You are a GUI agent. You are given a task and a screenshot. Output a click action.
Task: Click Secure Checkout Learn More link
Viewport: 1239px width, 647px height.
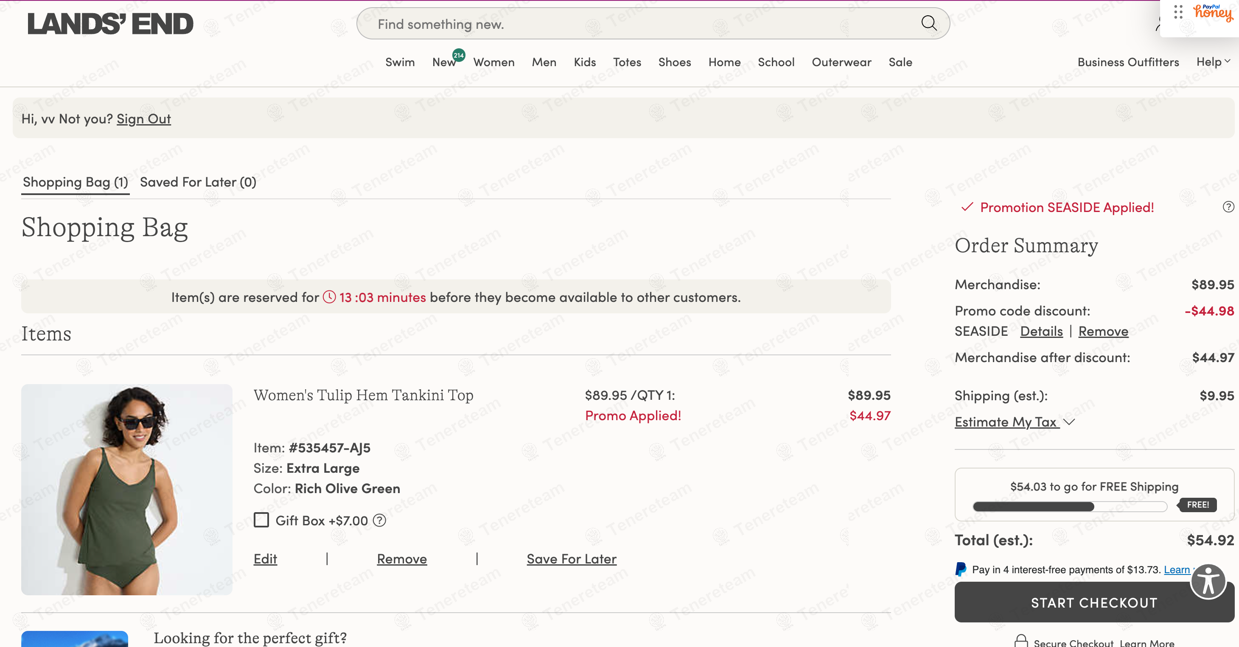coord(1146,643)
